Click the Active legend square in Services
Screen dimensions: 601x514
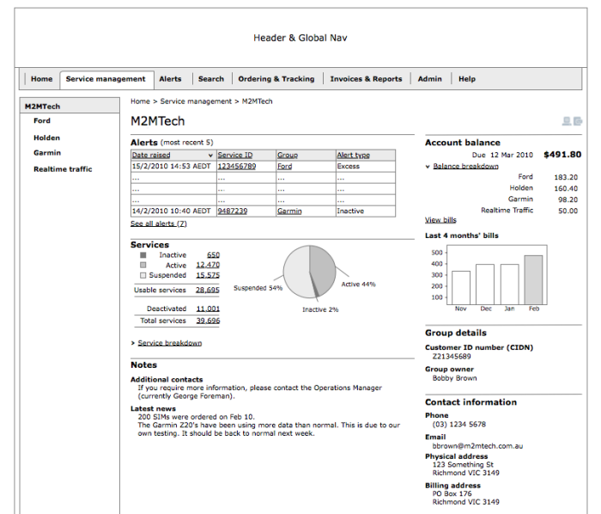143,266
